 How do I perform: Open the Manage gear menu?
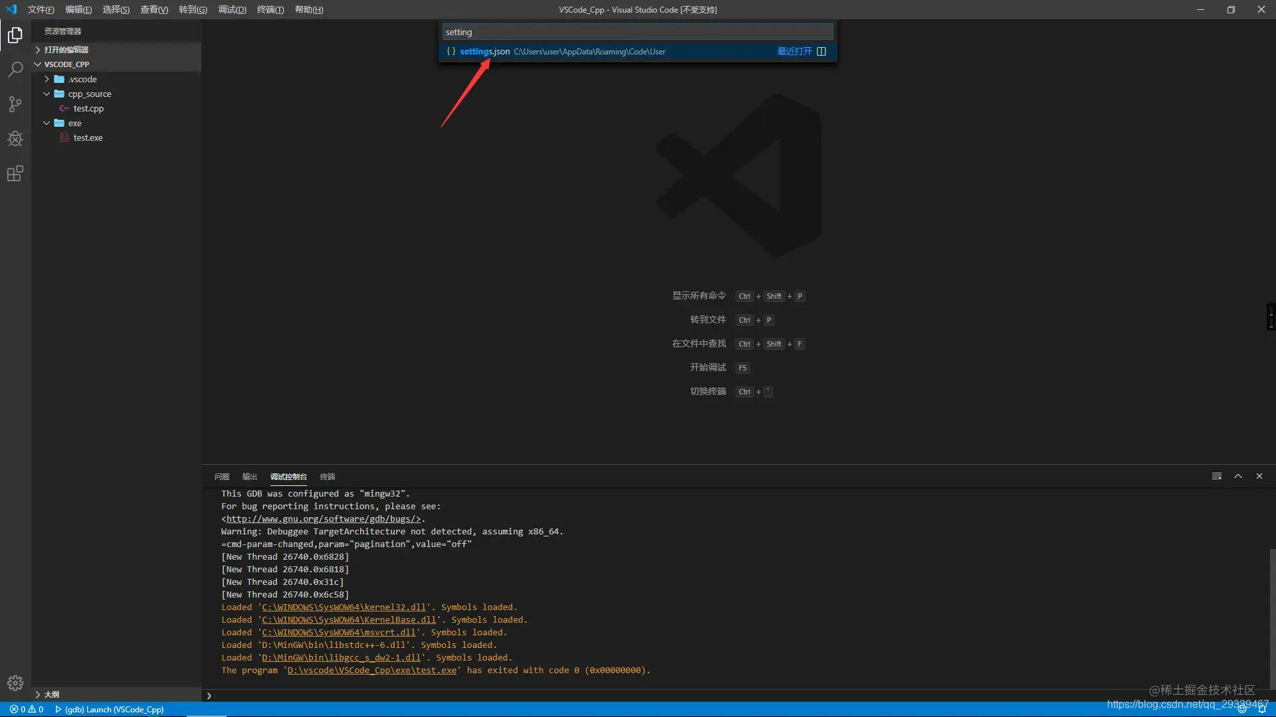pos(15,683)
